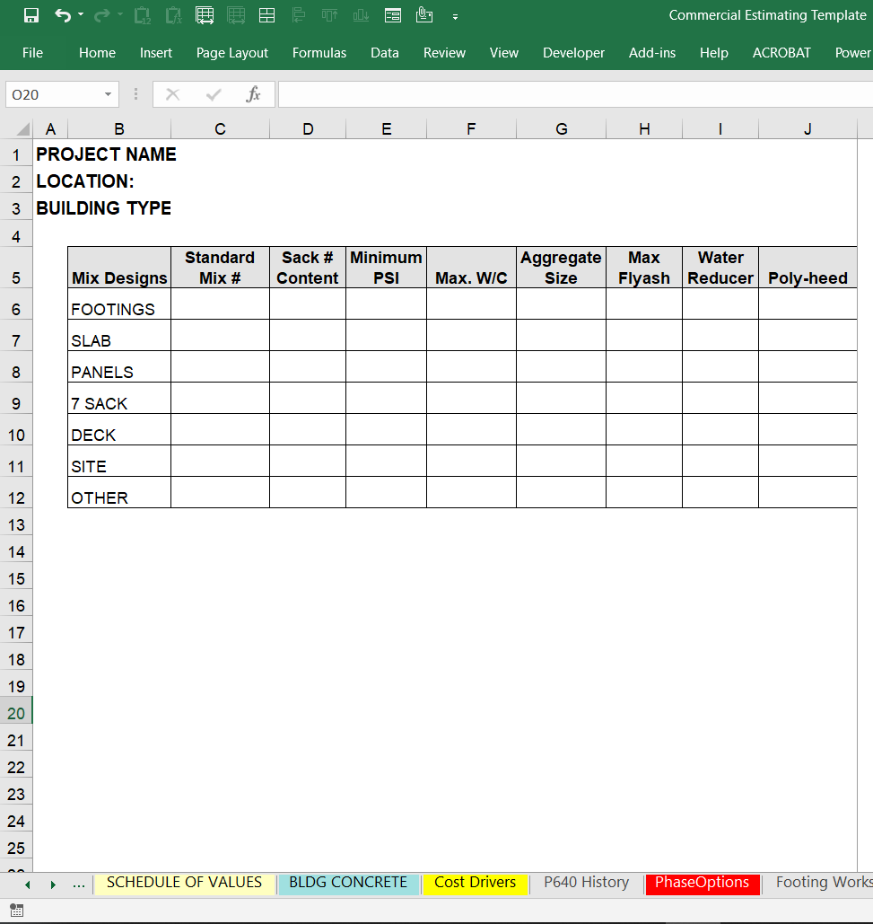Click the macro record icon in status bar

[x=16, y=911]
